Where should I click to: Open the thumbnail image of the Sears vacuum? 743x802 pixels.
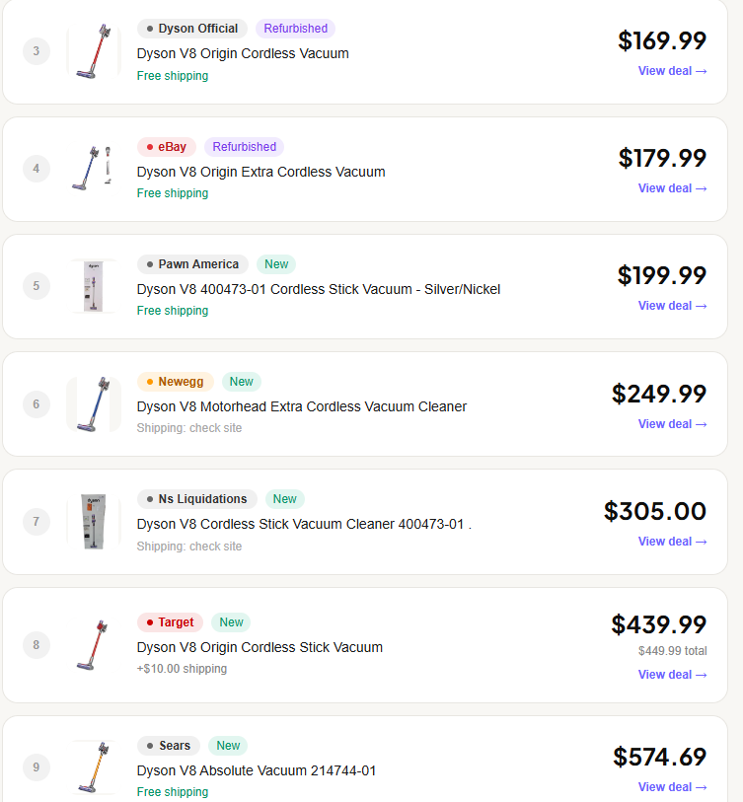tap(94, 766)
